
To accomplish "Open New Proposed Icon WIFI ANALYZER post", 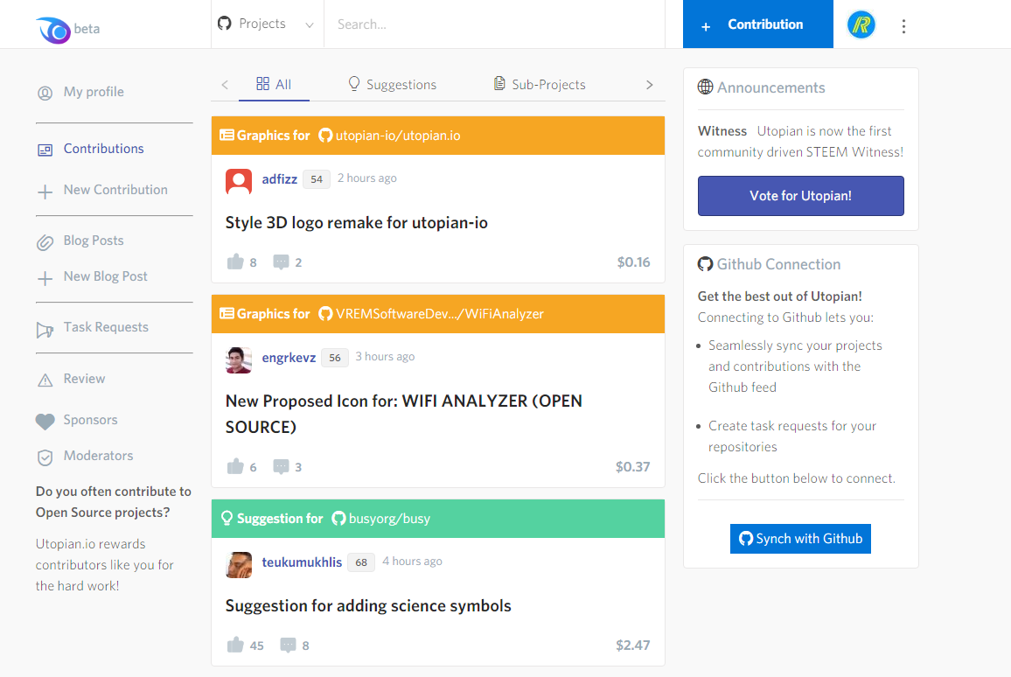I will pyautogui.click(x=404, y=414).
